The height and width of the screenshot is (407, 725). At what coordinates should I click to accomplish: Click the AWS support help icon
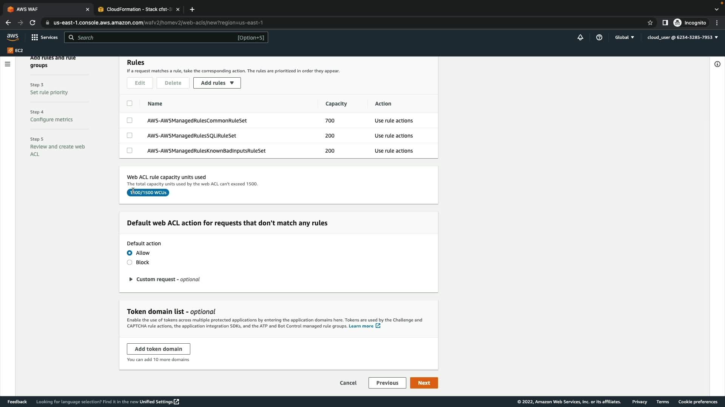(599, 37)
